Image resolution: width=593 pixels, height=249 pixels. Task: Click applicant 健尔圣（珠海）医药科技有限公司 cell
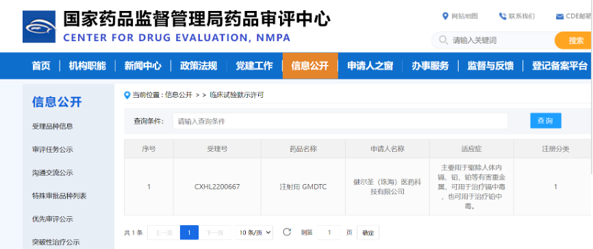pyautogui.click(x=388, y=187)
